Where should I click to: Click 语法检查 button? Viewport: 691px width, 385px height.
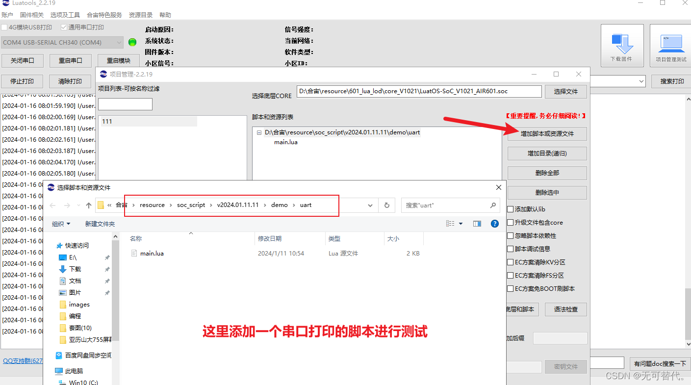coord(566,309)
